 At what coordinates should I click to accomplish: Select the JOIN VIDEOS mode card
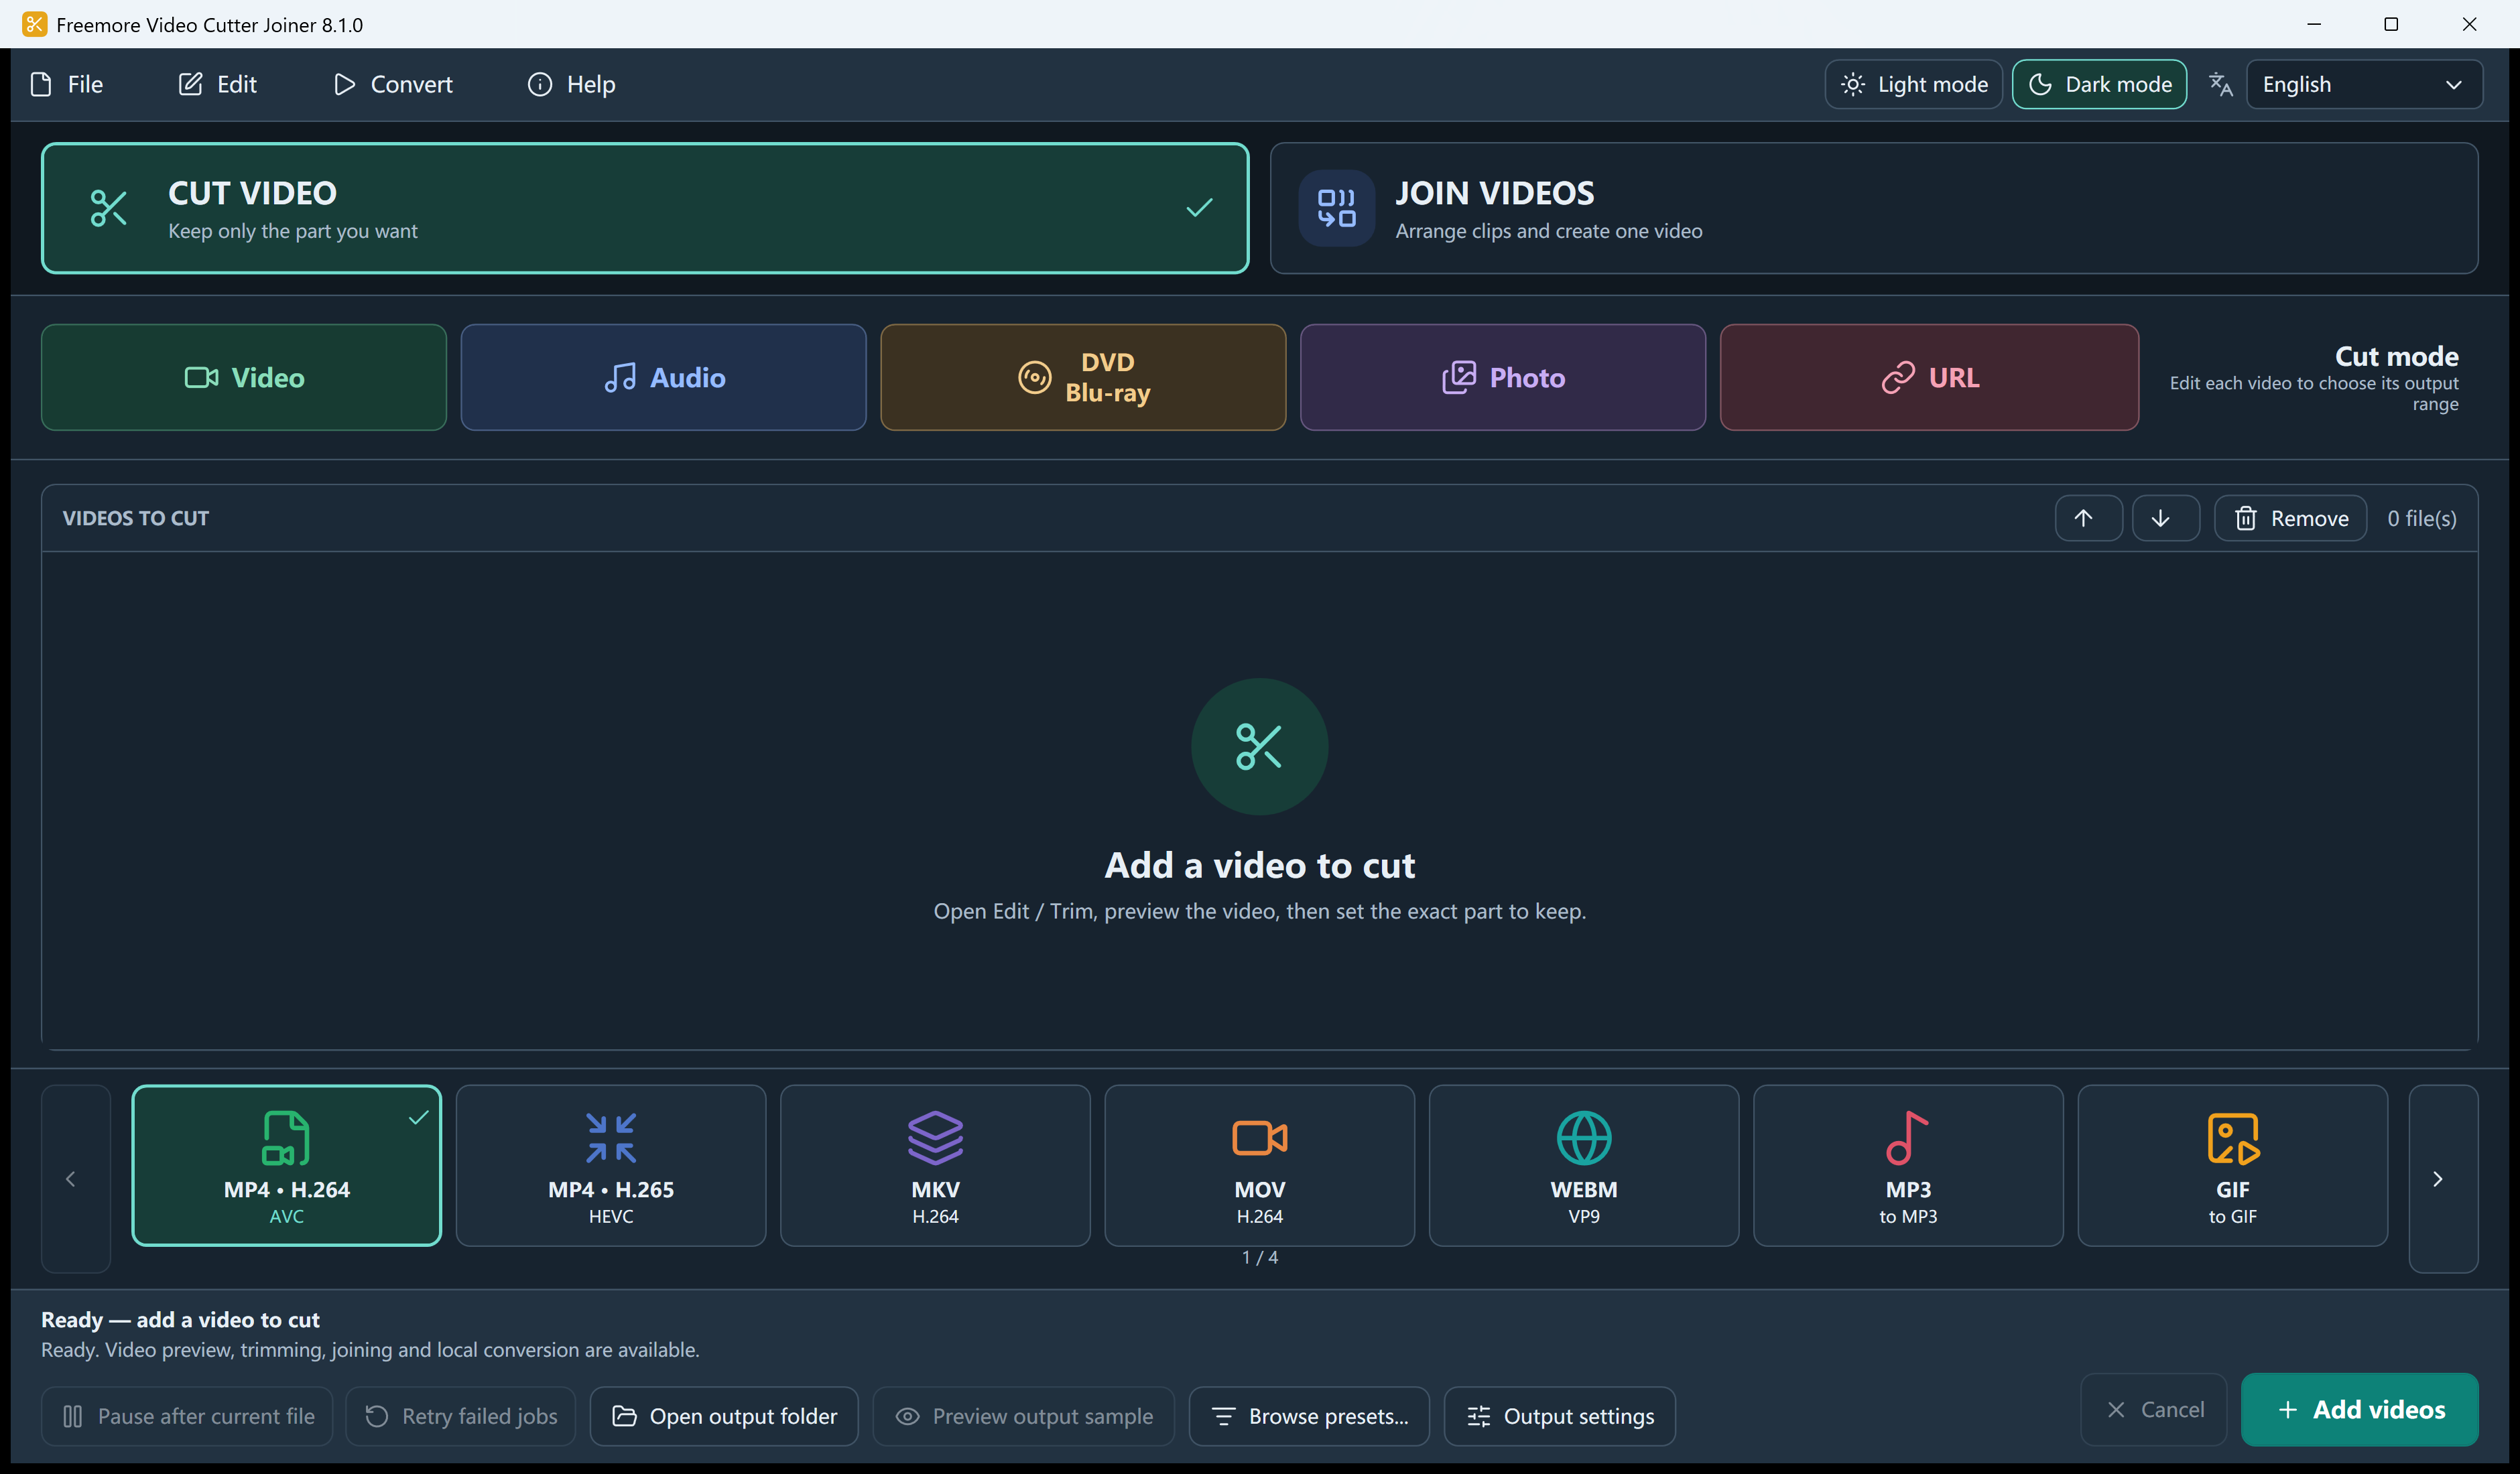(1873, 208)
